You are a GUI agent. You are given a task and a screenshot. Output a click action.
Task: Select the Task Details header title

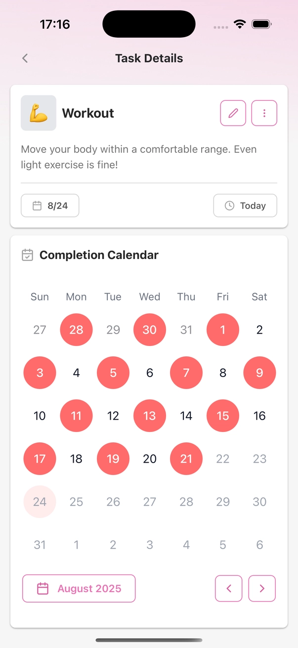(149, 58)
